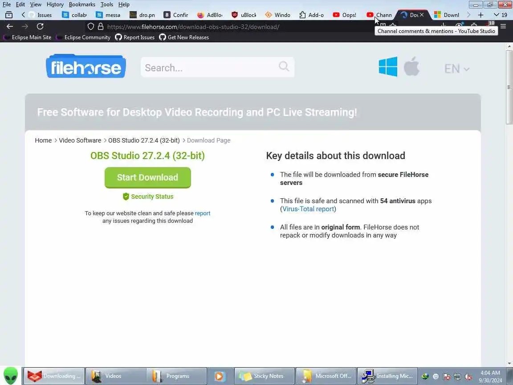Switch to the AdBlo tab
This screenshot has height=385, width=513.
pos(211,15)
